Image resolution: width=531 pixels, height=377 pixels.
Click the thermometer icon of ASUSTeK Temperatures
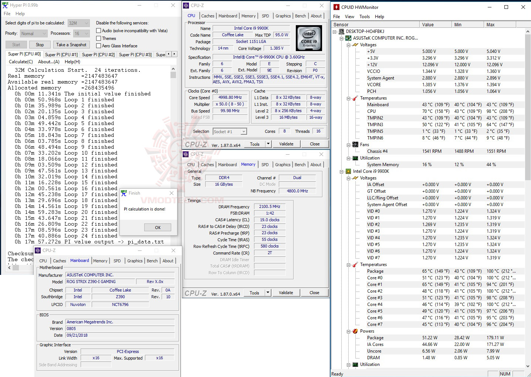pos(355,98)
